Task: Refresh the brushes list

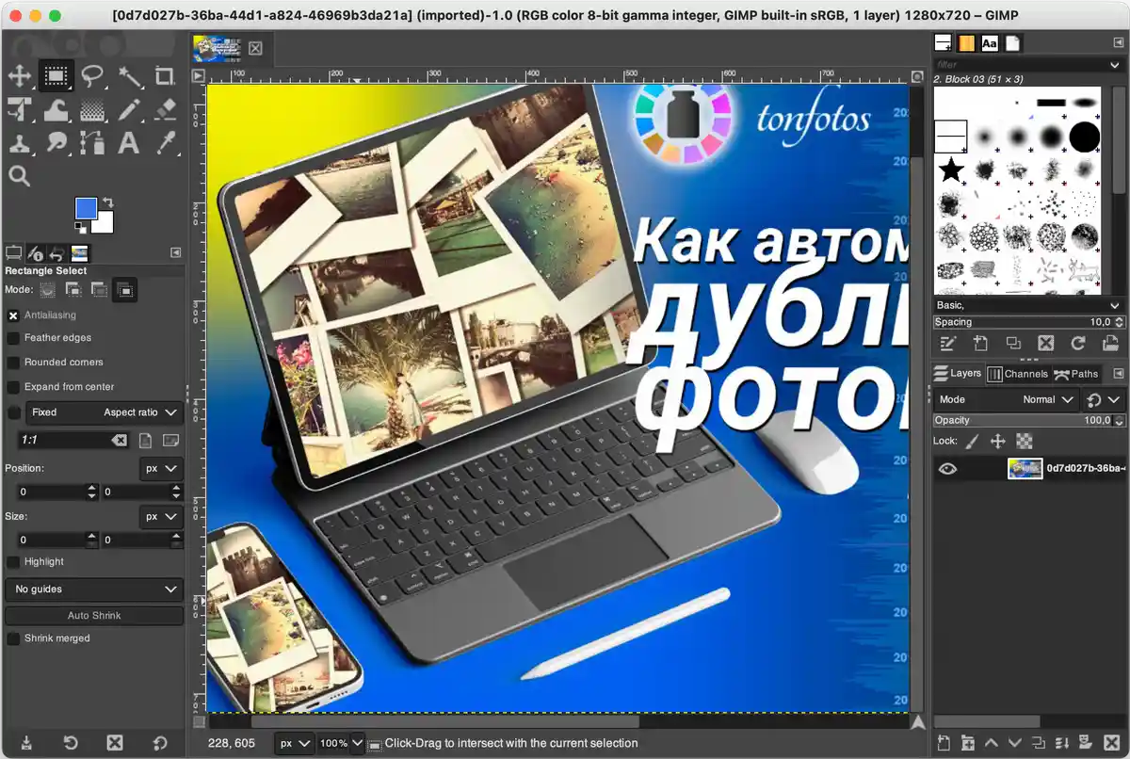Action: pos(1078,344)
